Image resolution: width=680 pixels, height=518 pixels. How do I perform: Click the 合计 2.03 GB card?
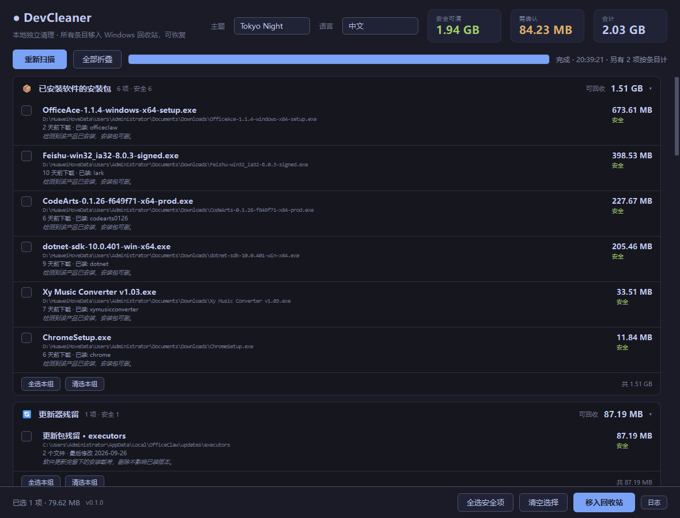coord(630,26)
